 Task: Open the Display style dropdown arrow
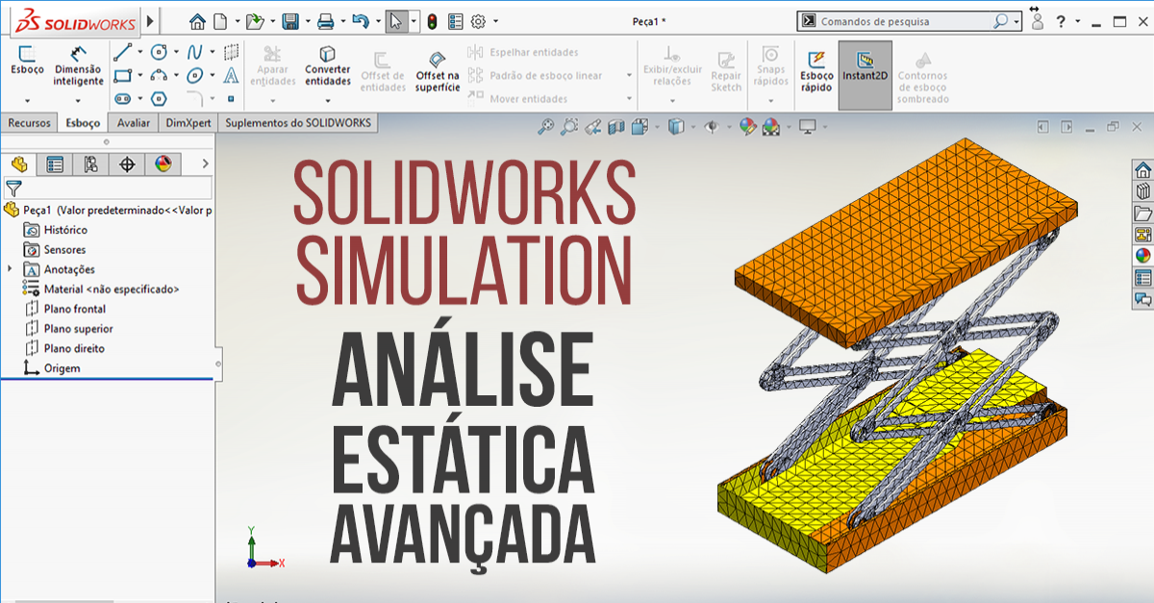[x=693, y=125]
